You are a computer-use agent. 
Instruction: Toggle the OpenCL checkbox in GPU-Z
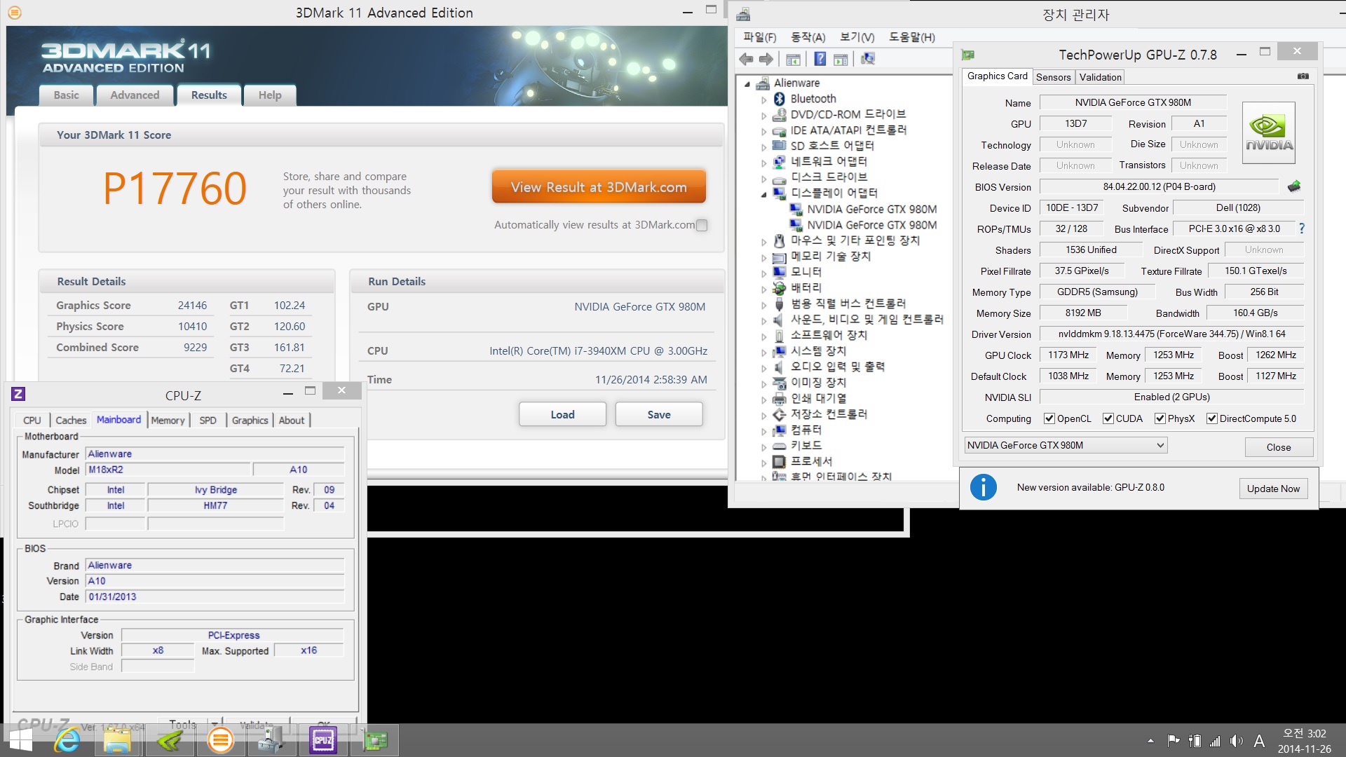tap(1049, 418)
